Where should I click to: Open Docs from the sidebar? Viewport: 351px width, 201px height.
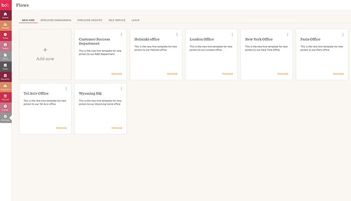(x=5, y=56)
